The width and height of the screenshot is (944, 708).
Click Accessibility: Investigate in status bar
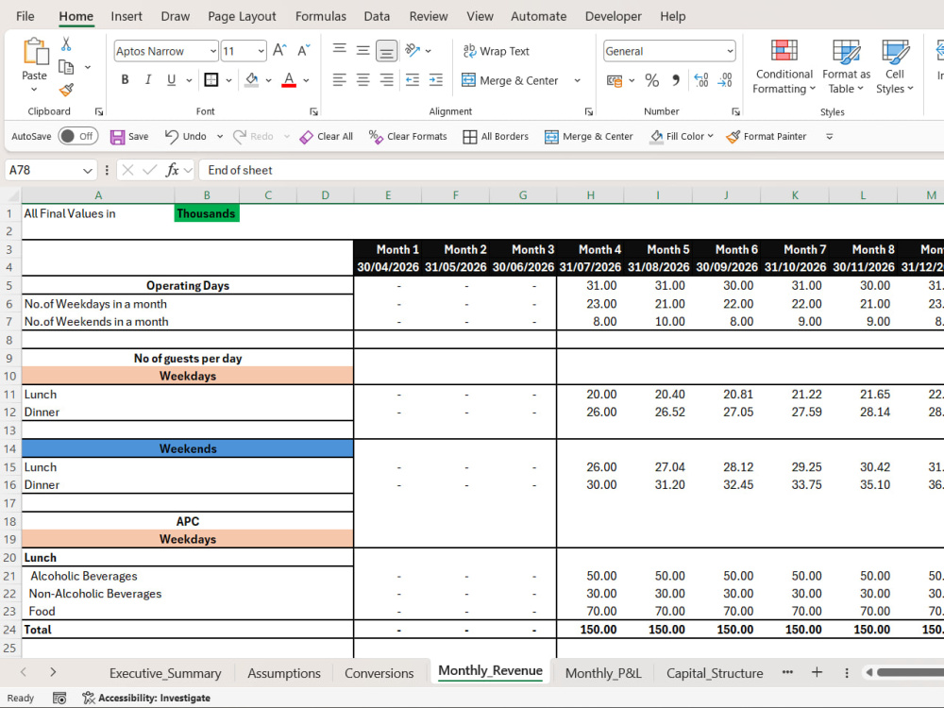146,699
